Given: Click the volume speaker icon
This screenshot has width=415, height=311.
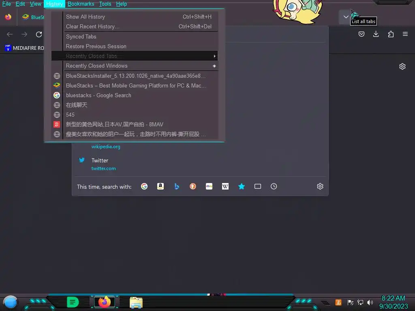Looking at the screenshot, I should pyautogui.click(x=370, y=302).
